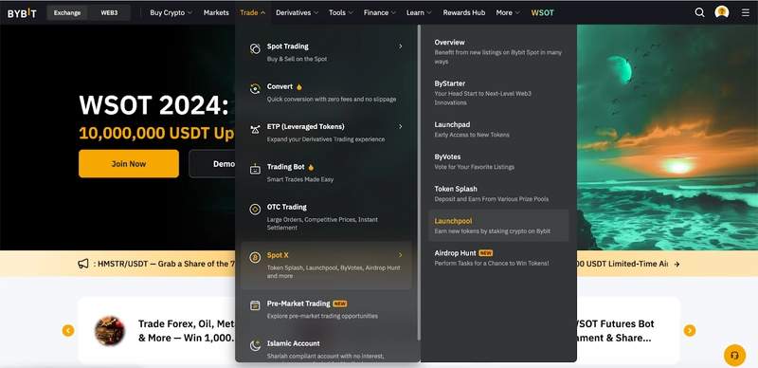Image resolution: width=758 pixels, height=368 pixels.
Task: Open the Rewards Hub link
Action: point(464,12)
